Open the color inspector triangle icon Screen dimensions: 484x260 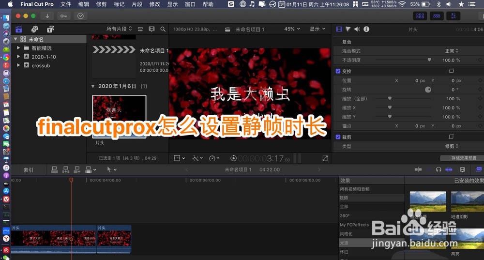point(348,29)
